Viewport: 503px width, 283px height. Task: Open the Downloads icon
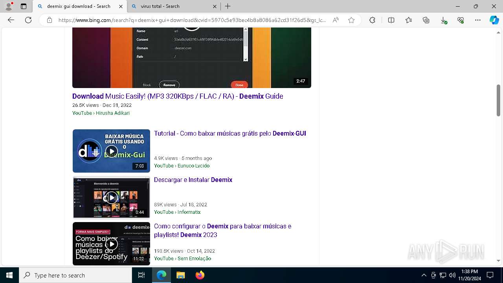pos(443,20)
